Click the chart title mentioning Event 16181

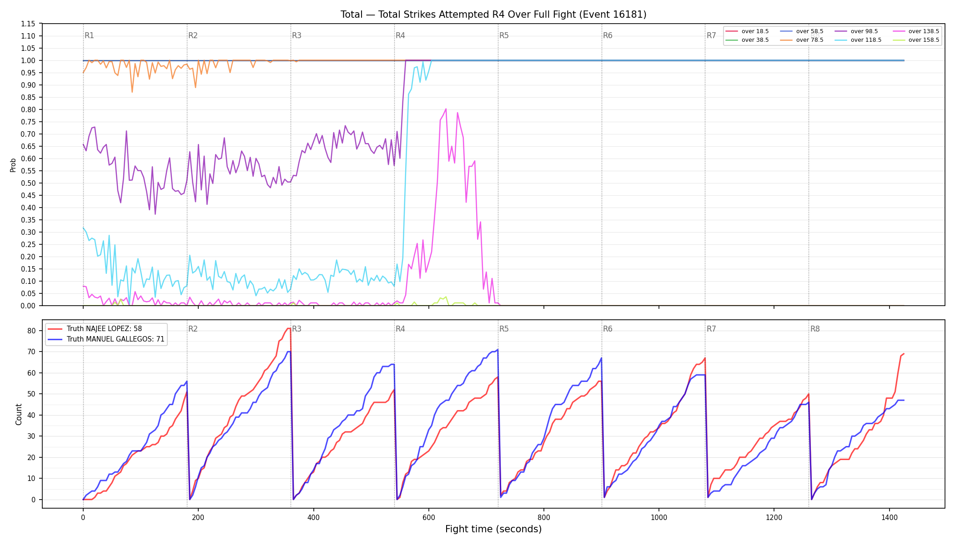[x=493, y=15]
